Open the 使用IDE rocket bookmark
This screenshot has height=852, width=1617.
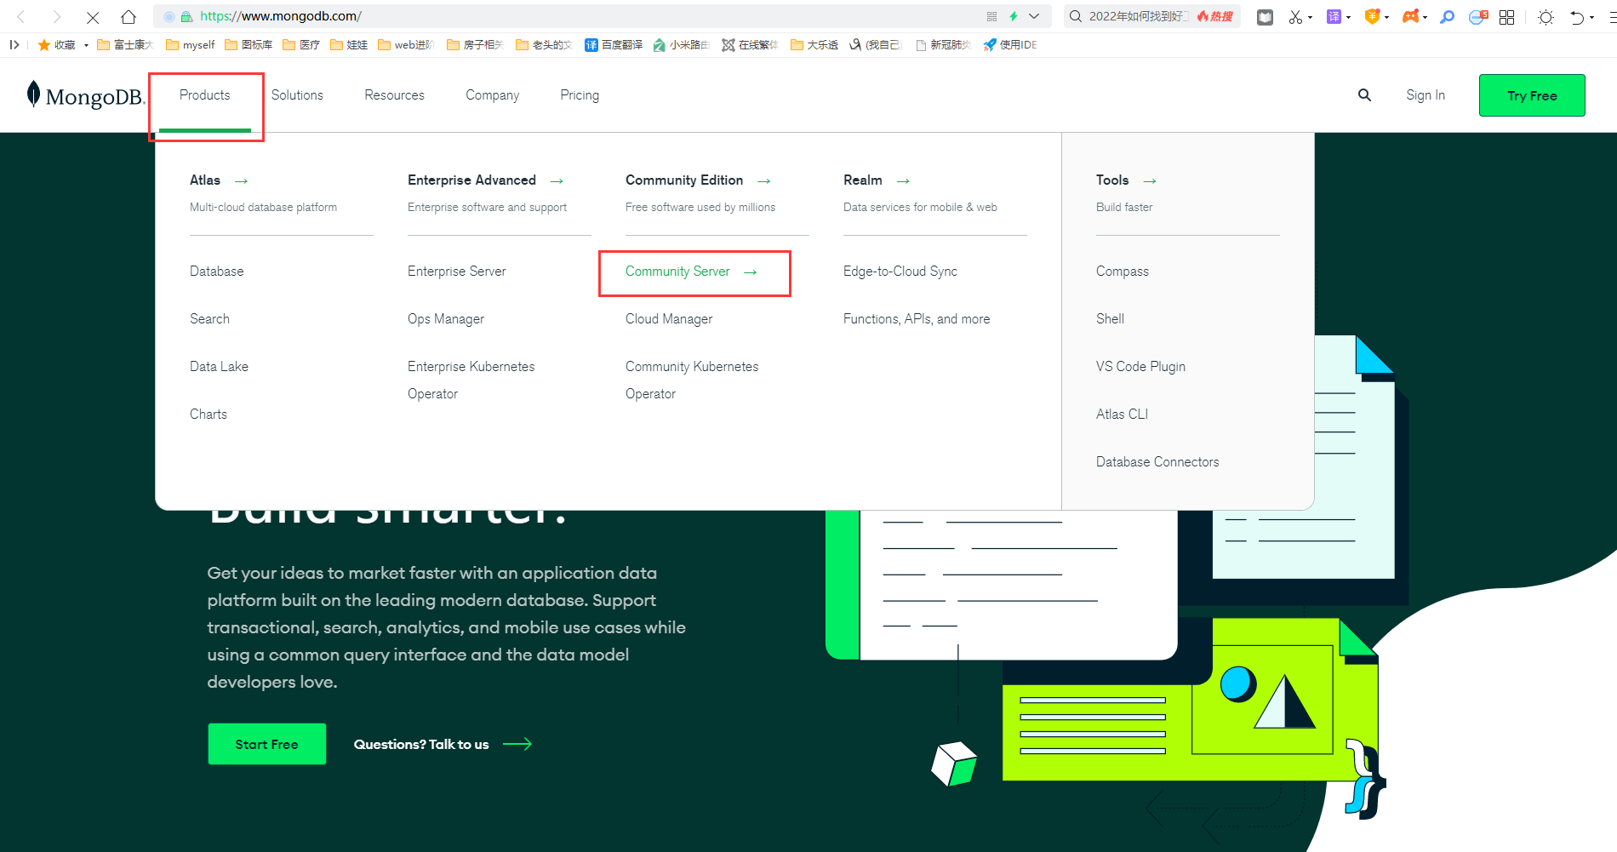pyautogui.click(x=1010, y=45)
